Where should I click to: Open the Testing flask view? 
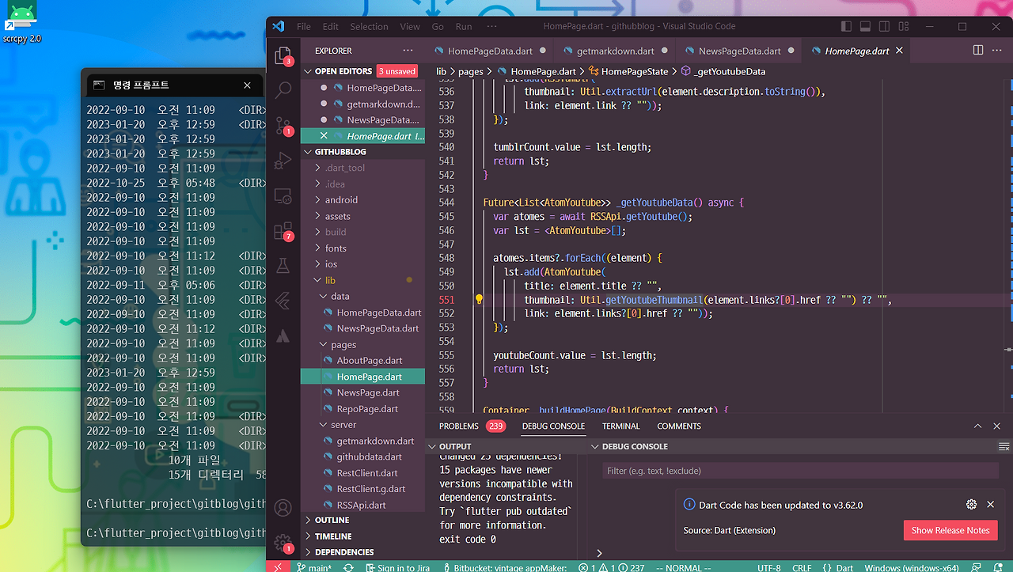[283, 267]
